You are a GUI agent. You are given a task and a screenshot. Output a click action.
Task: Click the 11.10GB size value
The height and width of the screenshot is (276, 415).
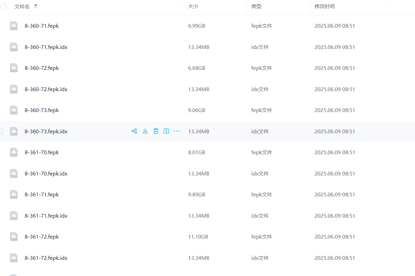[x=198, y=237]
